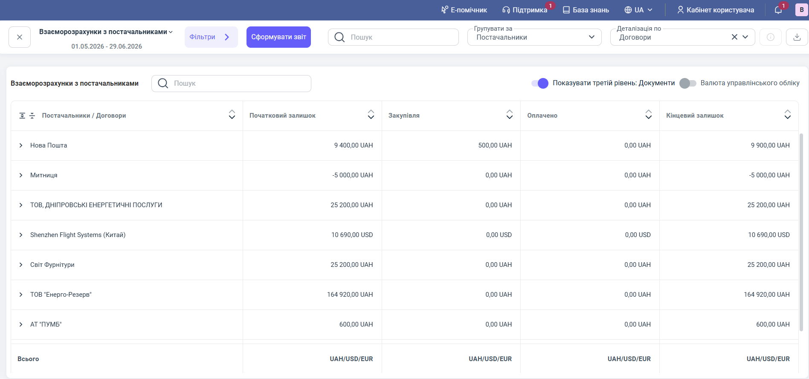
Task: Expand all rows icon
Action: (x=22, y=116)
